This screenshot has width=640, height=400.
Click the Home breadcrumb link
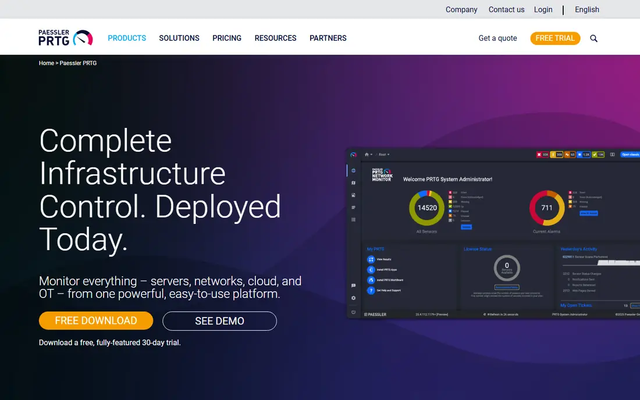click(x=46, y=63)
